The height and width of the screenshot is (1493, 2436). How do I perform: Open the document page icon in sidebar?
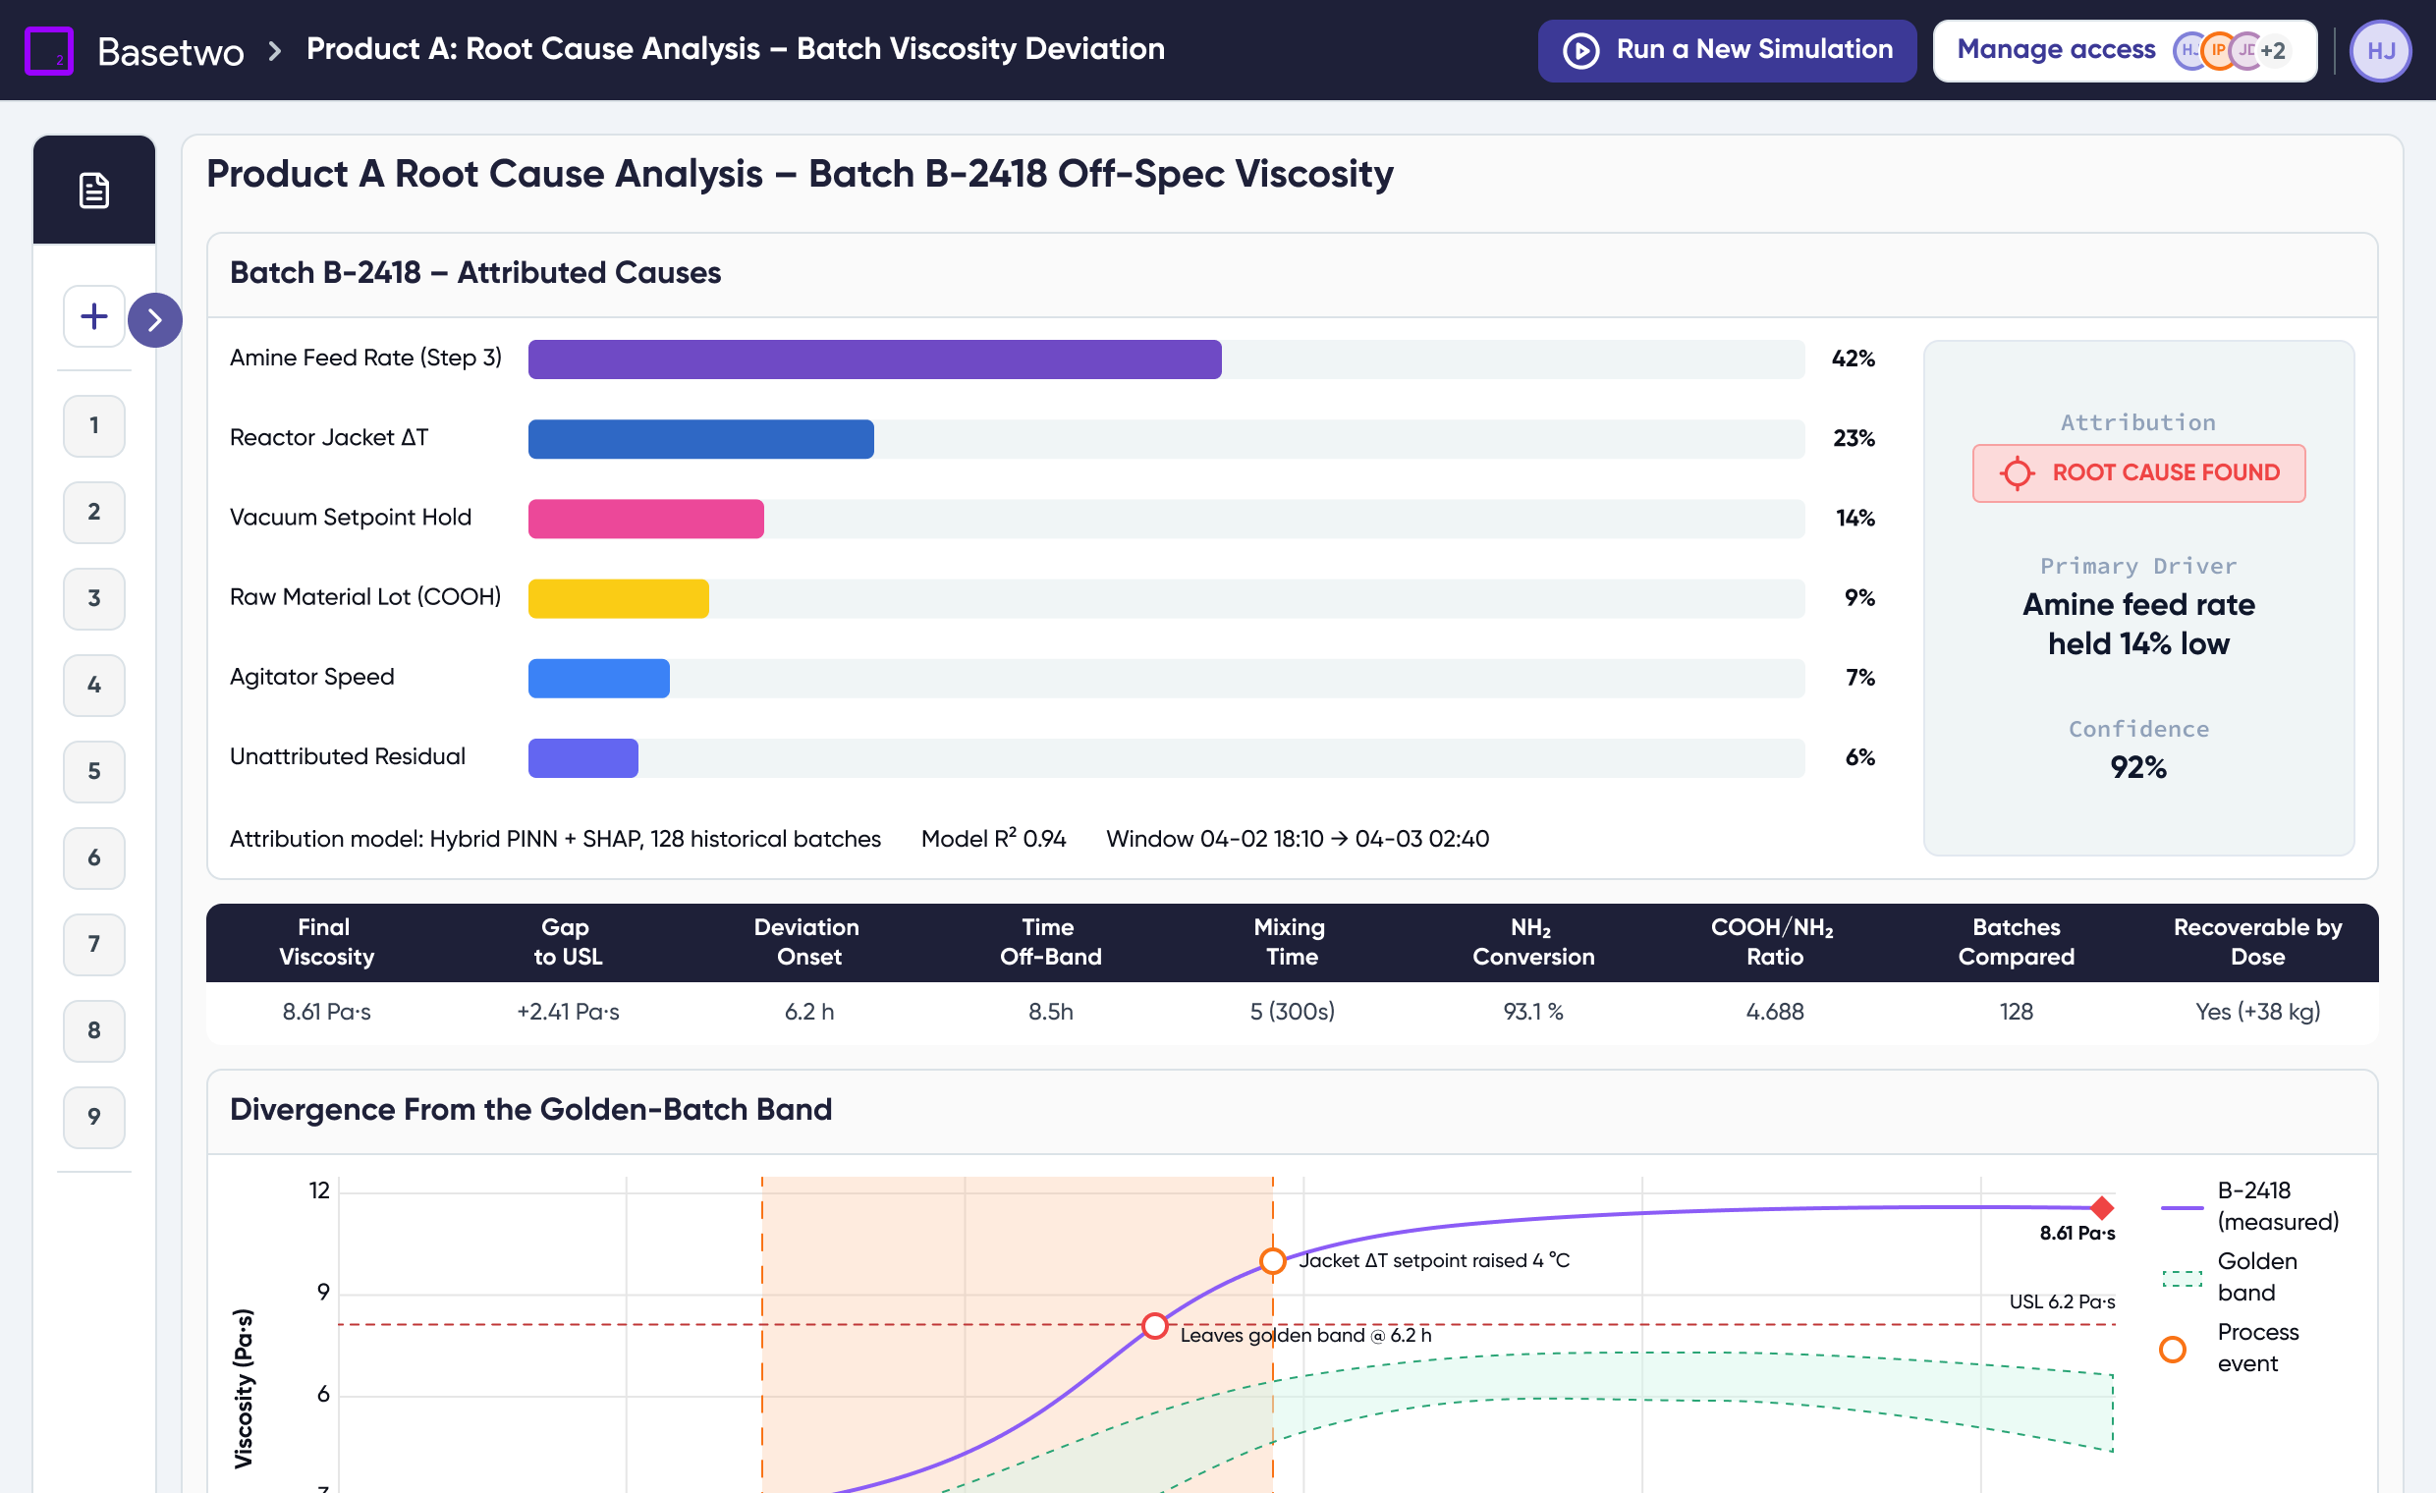click(94, 190)
